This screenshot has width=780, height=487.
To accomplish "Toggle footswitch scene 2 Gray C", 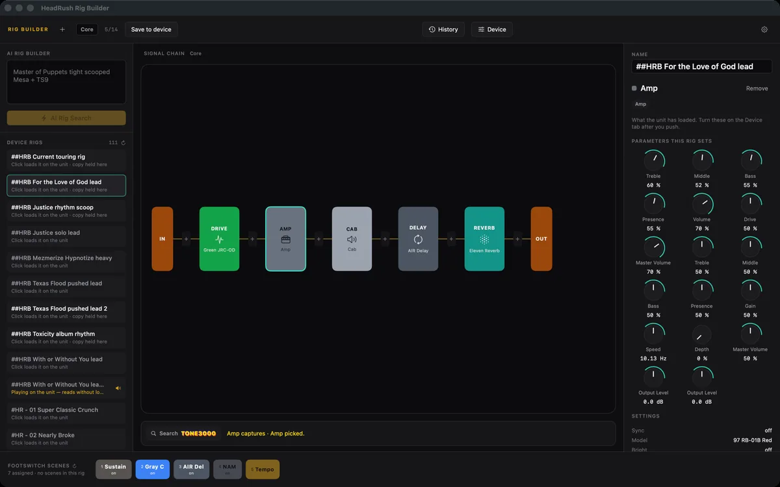I will pyautogui.click(x=153, y=469).
